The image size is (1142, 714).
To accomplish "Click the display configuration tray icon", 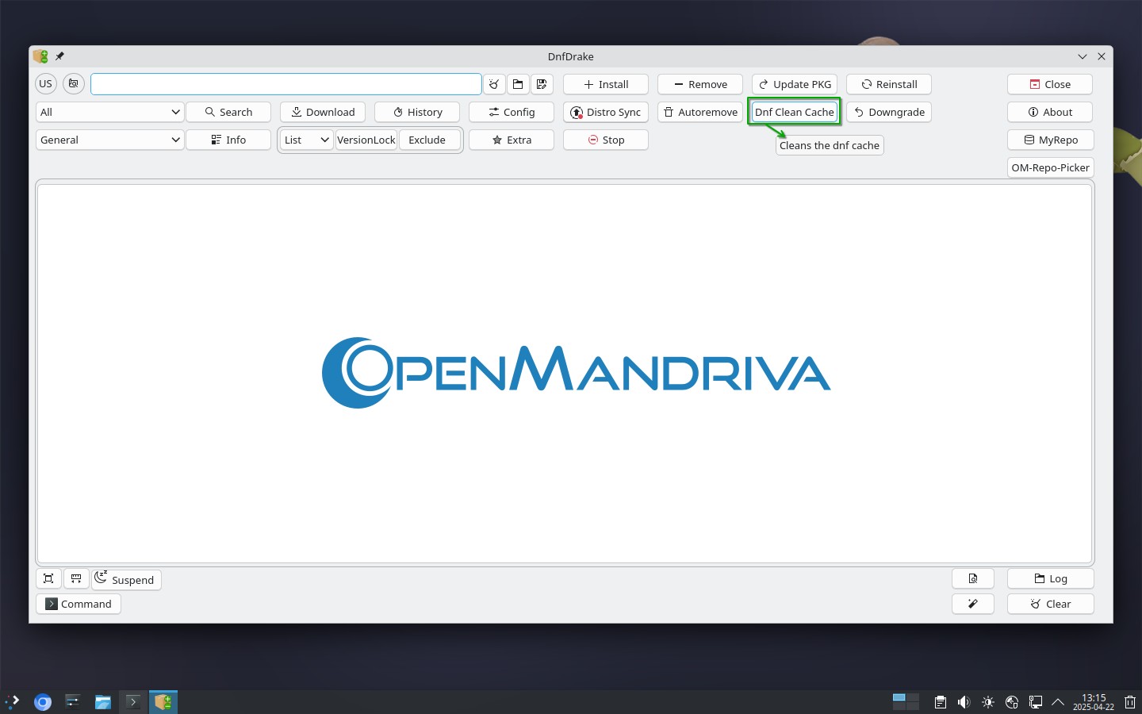I will coord(1036,702).
